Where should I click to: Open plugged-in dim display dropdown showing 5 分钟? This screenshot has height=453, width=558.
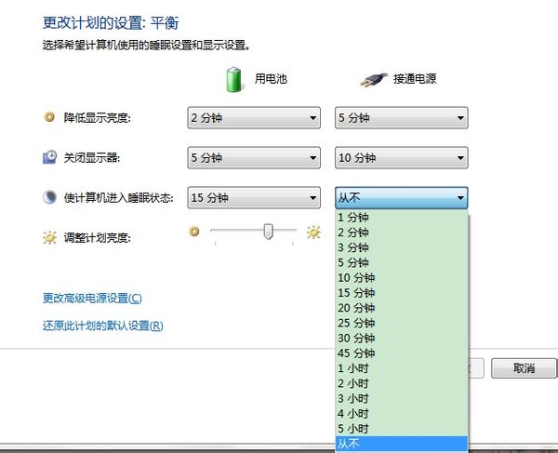click(402, 117)
